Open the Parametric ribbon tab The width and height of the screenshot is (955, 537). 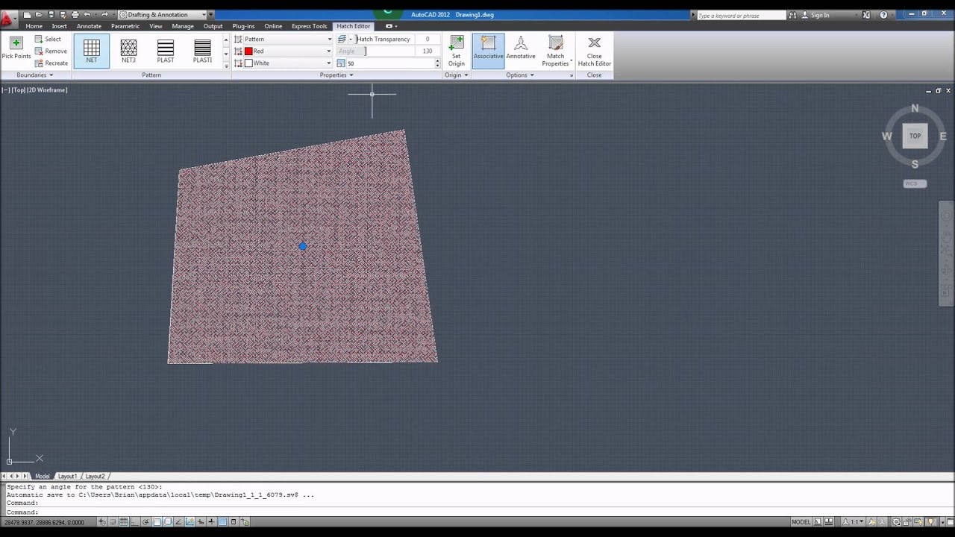point(125,26)
